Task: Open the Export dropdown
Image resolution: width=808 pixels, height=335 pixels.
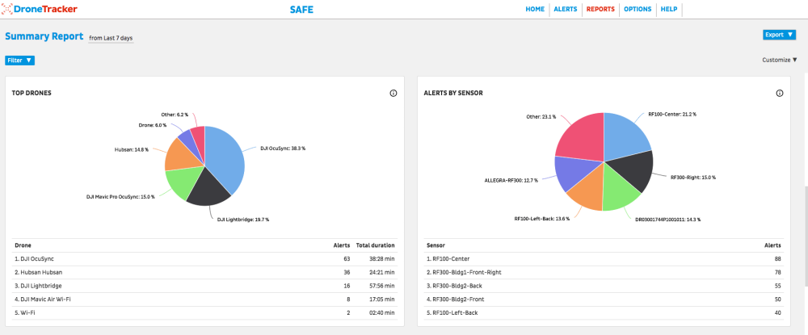Action: pos(779,35)
